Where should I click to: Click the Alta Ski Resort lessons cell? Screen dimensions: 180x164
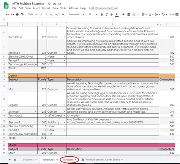112,121
